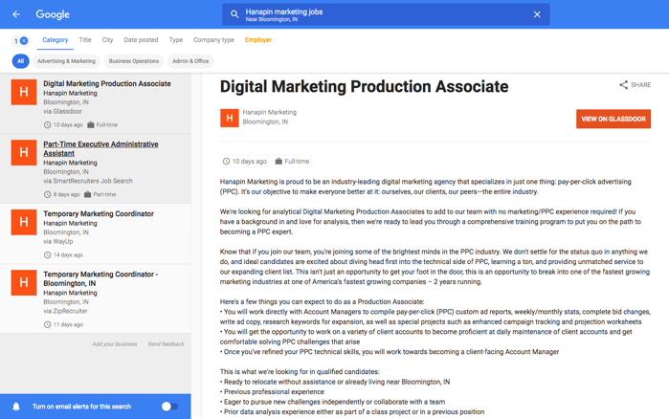Click the Google logo
Viewport: 669px width, 419px height.
pos(53,14)
